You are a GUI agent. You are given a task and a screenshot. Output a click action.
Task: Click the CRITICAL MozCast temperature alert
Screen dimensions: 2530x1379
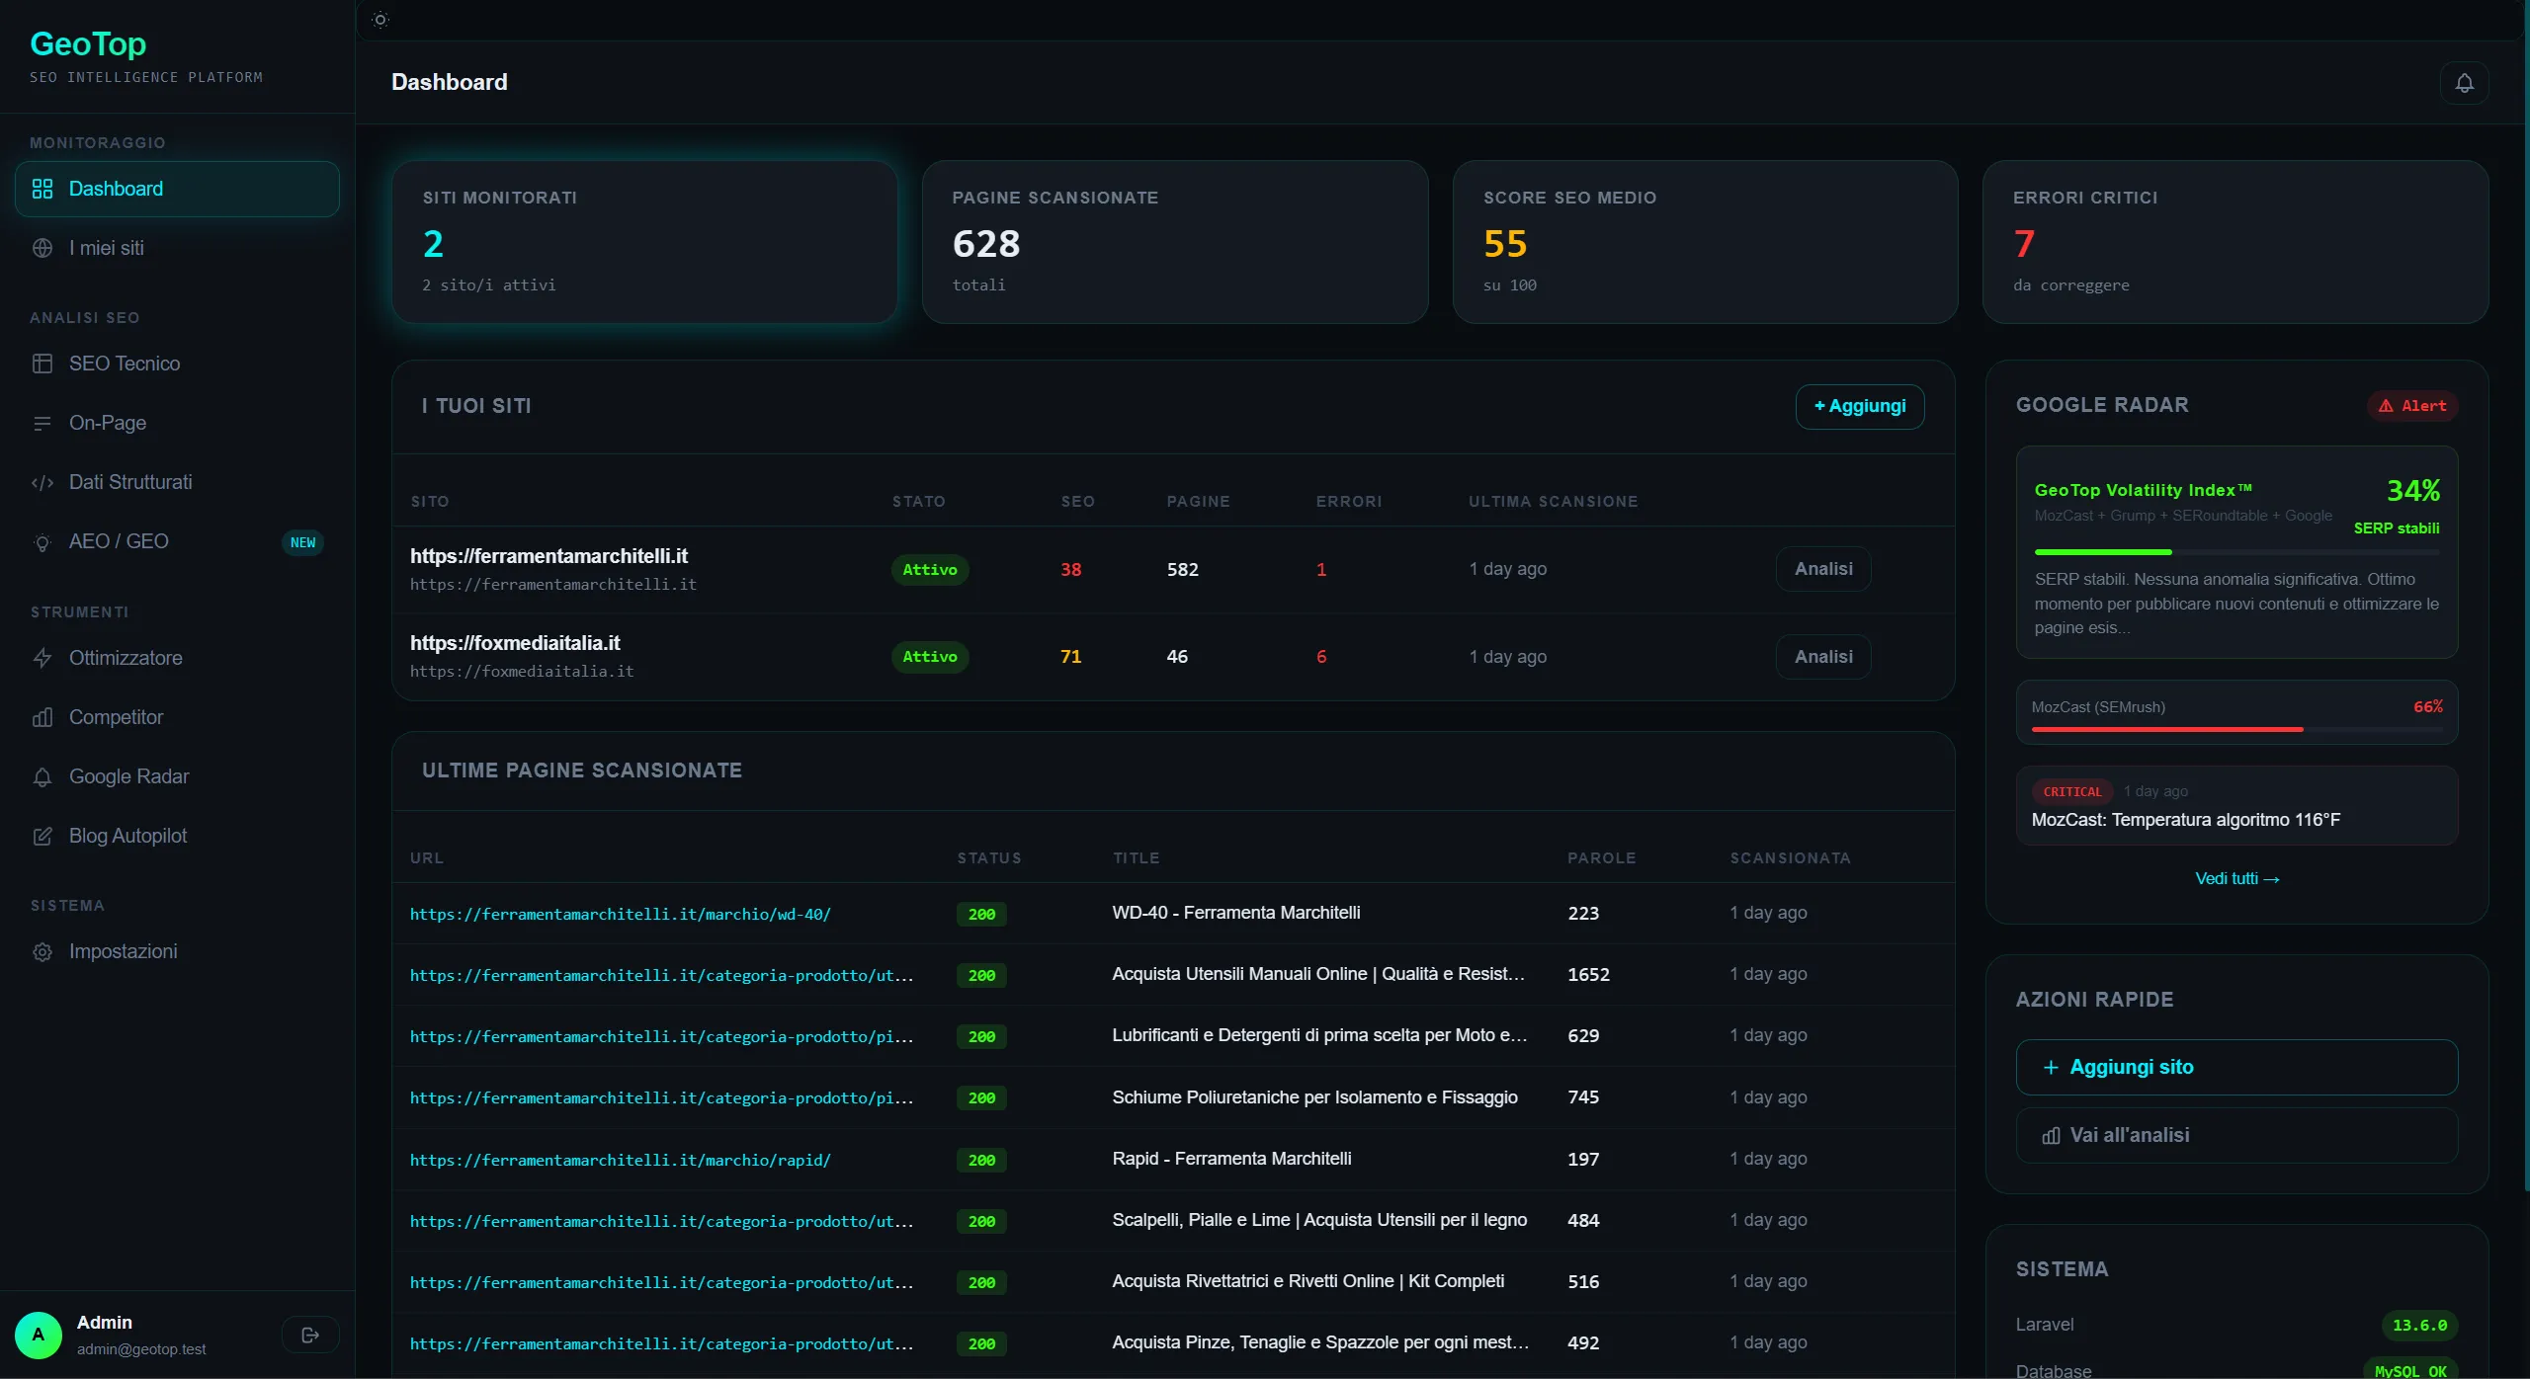point(2236,805)
